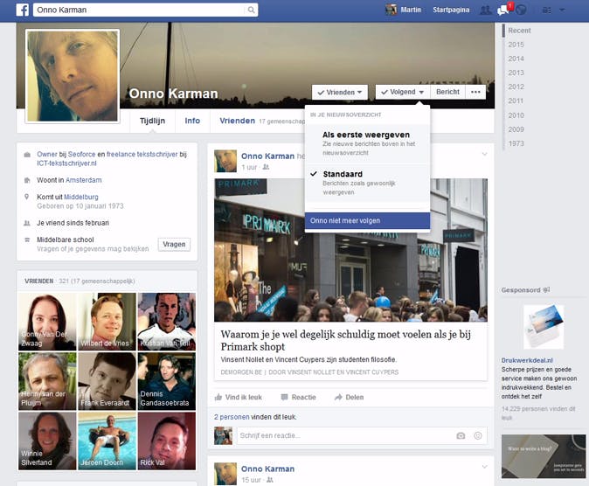Attach photo via camera icon in comment box
The height and width of the screenshot is (486, 589).
(x=461, y=435)
